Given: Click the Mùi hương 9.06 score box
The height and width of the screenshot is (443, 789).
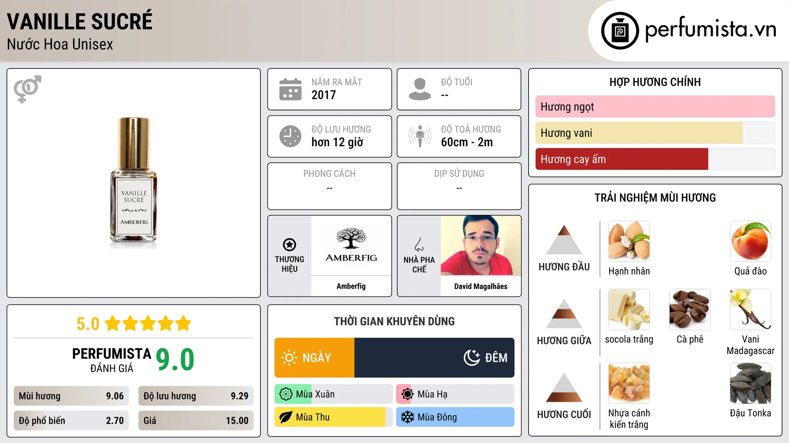Looking at the screenshot, I should point(71,396).
